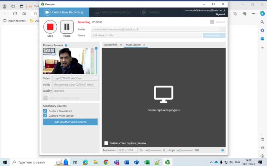
Task: Click Add Another Video Source button
Action: point(70,122)
